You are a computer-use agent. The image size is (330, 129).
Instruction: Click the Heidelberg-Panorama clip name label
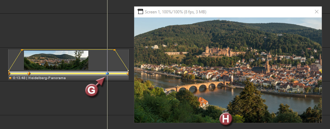click(47, 78)
